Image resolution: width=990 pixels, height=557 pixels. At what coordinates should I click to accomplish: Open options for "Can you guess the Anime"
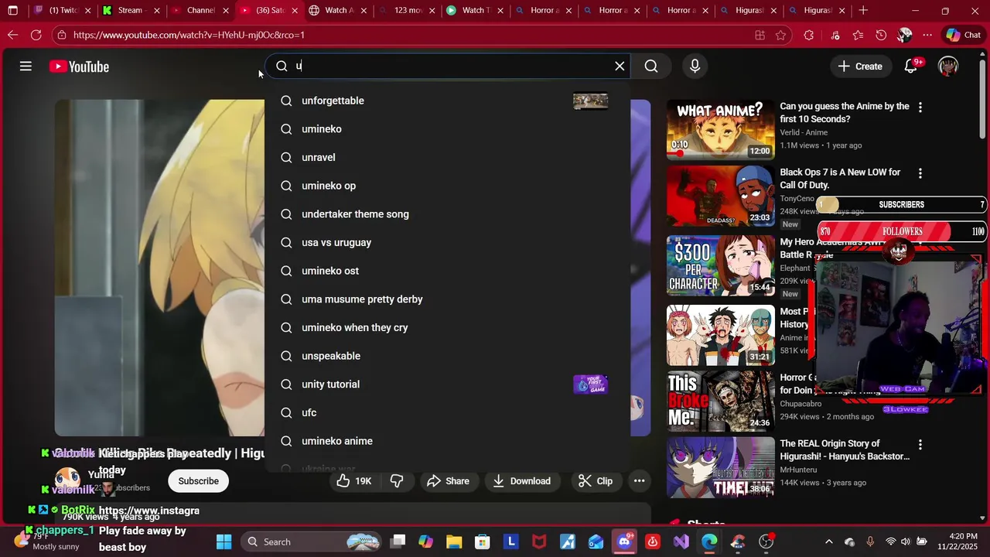click(920, 108)
